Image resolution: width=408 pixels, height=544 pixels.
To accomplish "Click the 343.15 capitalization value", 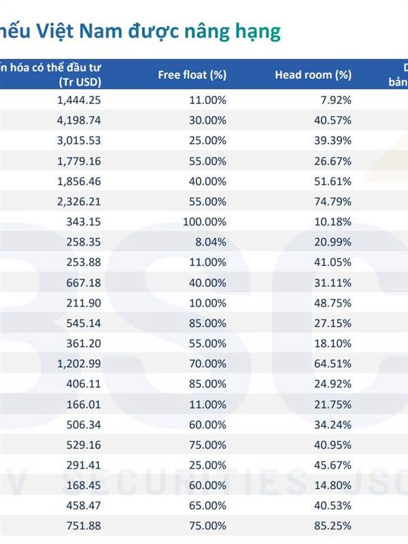I will [84, 222].
